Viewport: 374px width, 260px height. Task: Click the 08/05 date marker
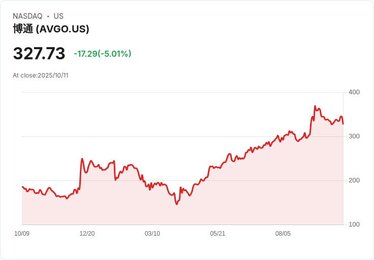pos(283,234)
